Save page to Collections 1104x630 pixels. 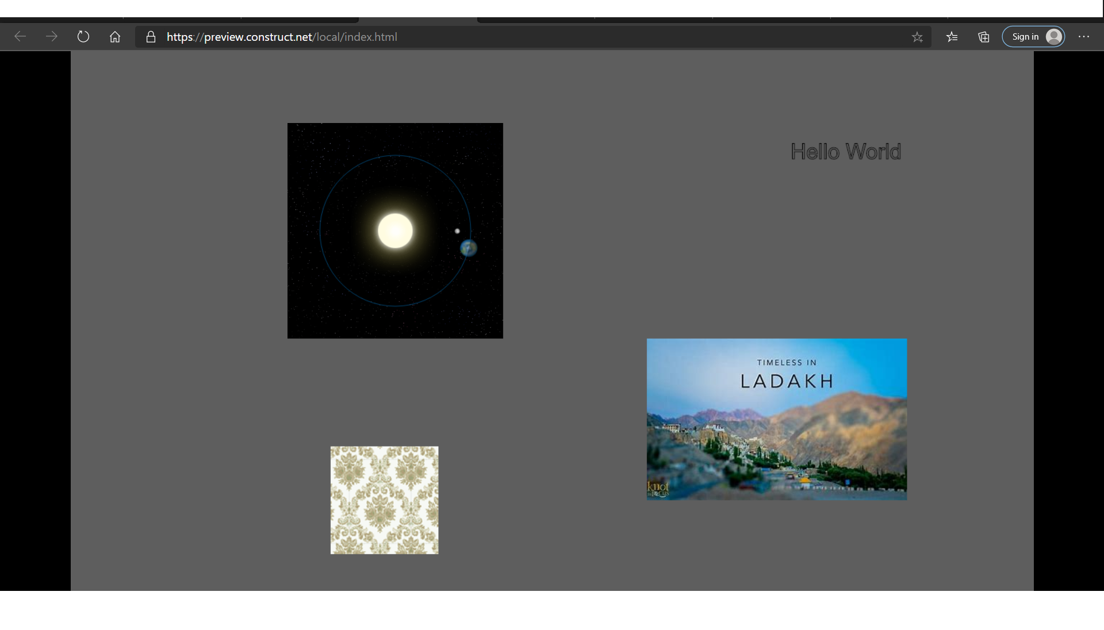(x=983, y=37)
